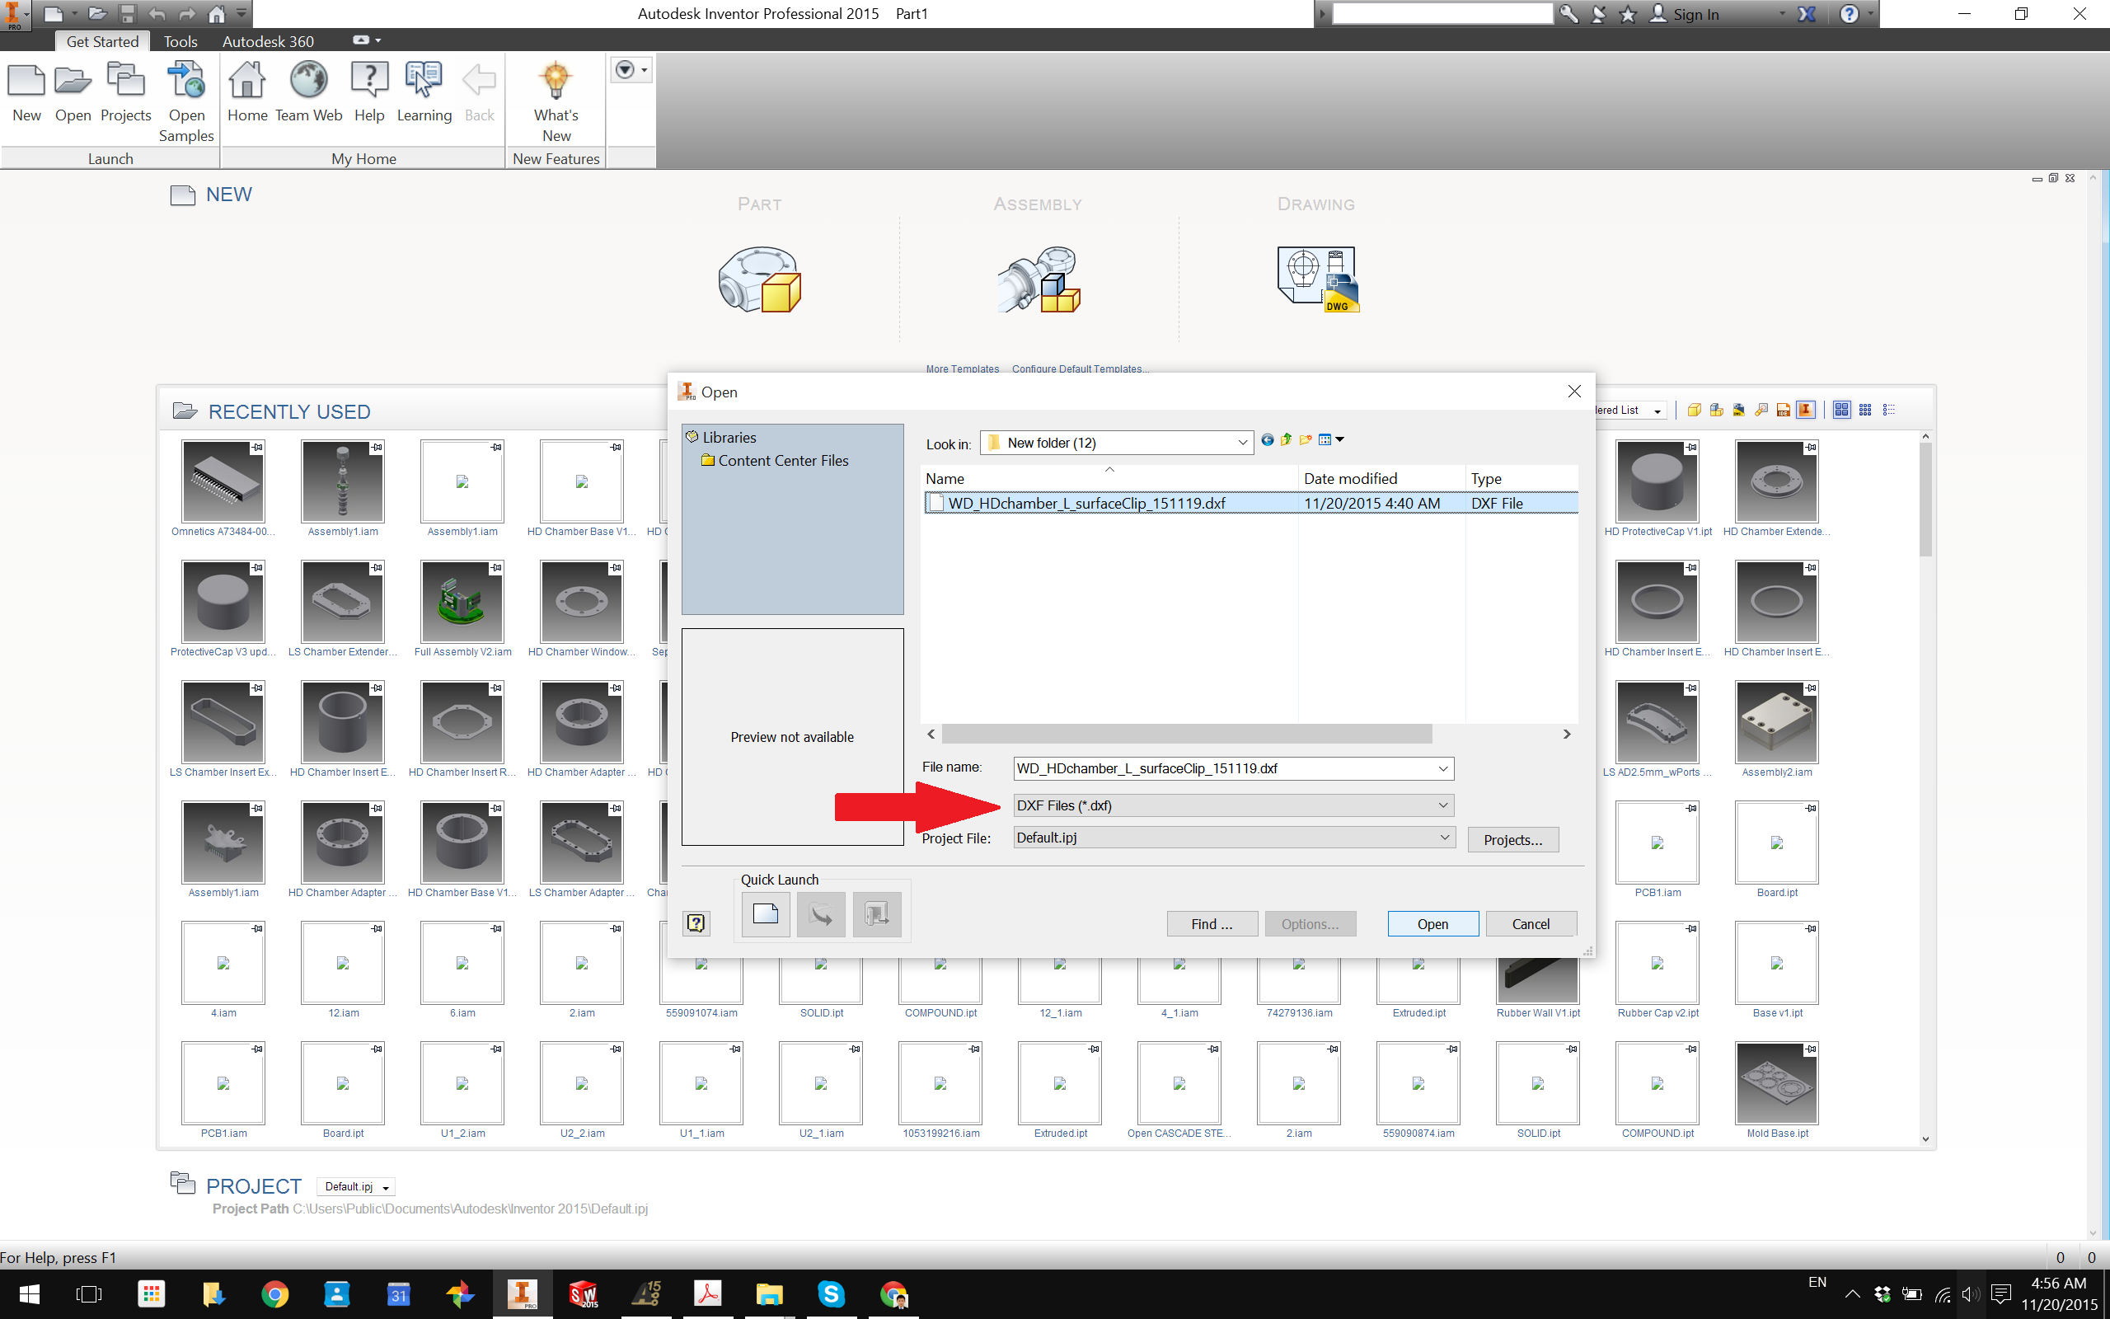Switch recent files to list view
Viewport: 2110px width, 1319px height.
(x=1888, y=410)
